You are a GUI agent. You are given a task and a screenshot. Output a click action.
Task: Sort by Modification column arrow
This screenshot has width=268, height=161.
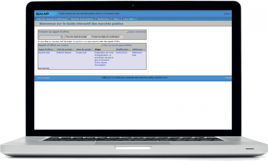(x=130, y=49)
